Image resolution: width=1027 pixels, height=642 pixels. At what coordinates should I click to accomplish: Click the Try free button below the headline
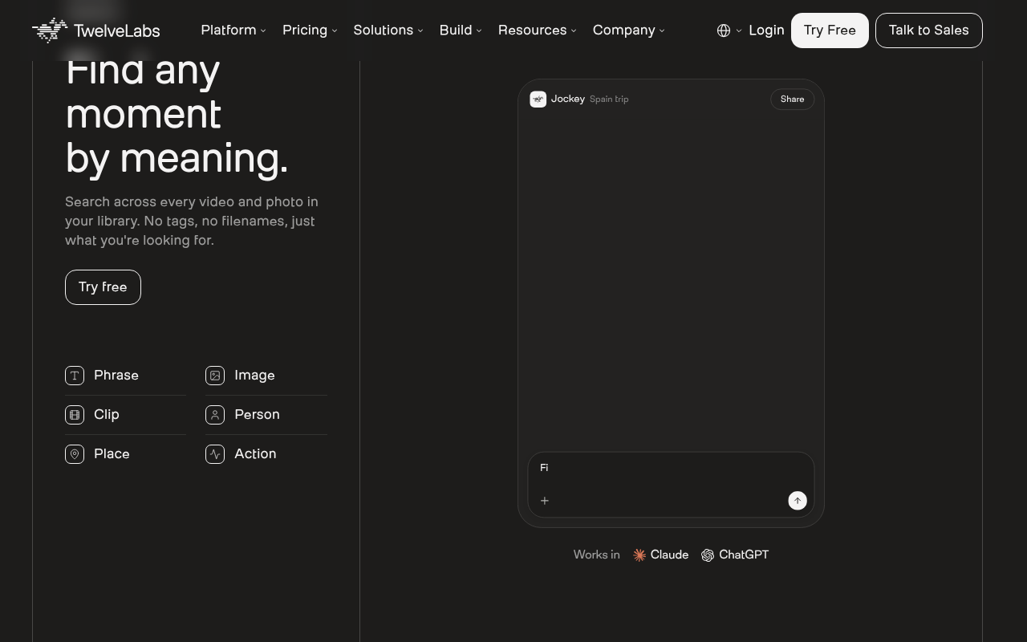(103, 287)
